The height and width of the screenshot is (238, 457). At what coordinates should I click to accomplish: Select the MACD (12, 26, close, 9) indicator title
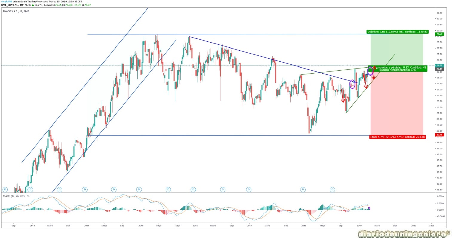16,196
